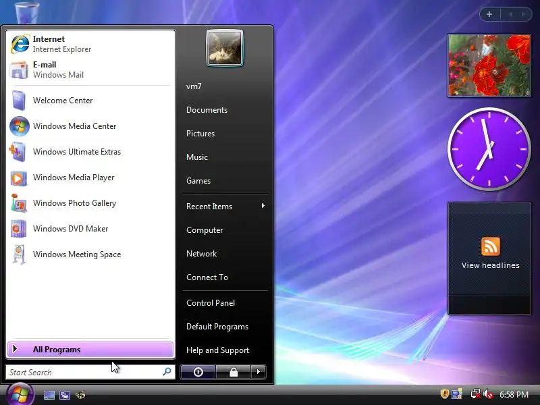Click the orange RSS feed icon
This screenshot has width=540, height=405.
(x=491, y=246)
